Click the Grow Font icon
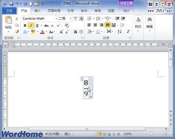Viewport: 175px width, 139px height. pyautogui.click(x=61, y=32)
